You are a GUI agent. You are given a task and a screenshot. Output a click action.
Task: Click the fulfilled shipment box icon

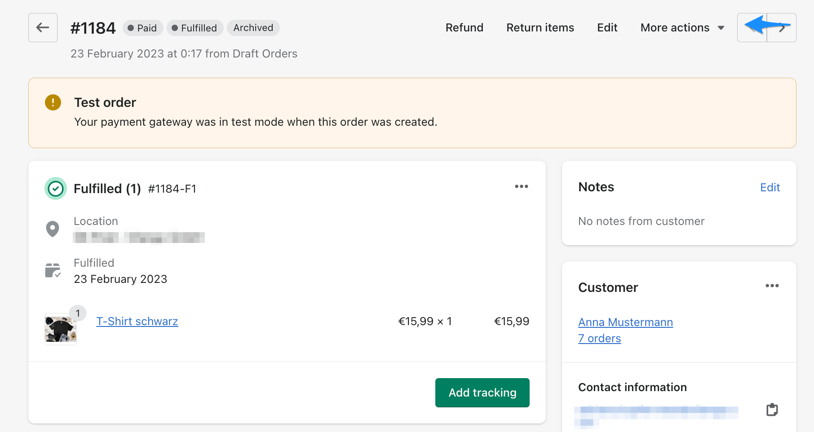coord(53,270)
